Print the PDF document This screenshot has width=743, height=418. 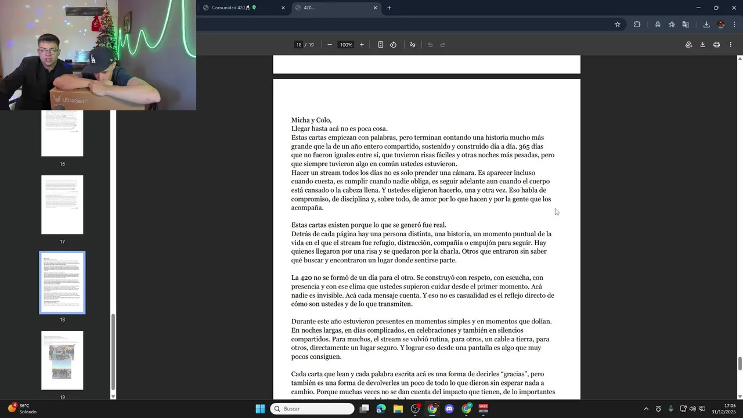point(717,45)
